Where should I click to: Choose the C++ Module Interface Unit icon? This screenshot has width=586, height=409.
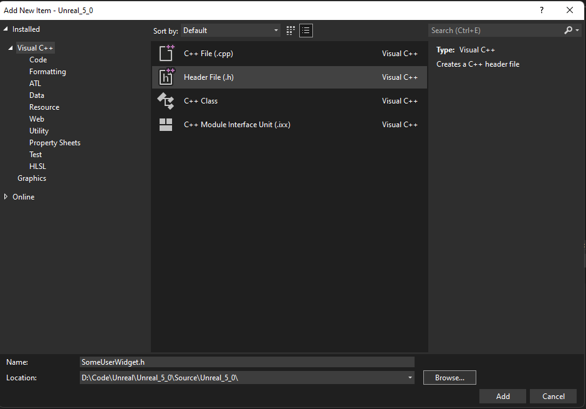coord(166,124)
